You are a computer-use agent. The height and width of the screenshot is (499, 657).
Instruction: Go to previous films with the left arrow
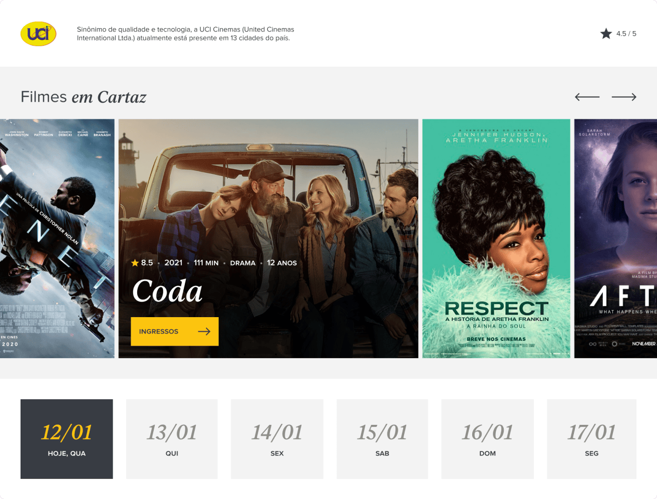tap(587, 97)
